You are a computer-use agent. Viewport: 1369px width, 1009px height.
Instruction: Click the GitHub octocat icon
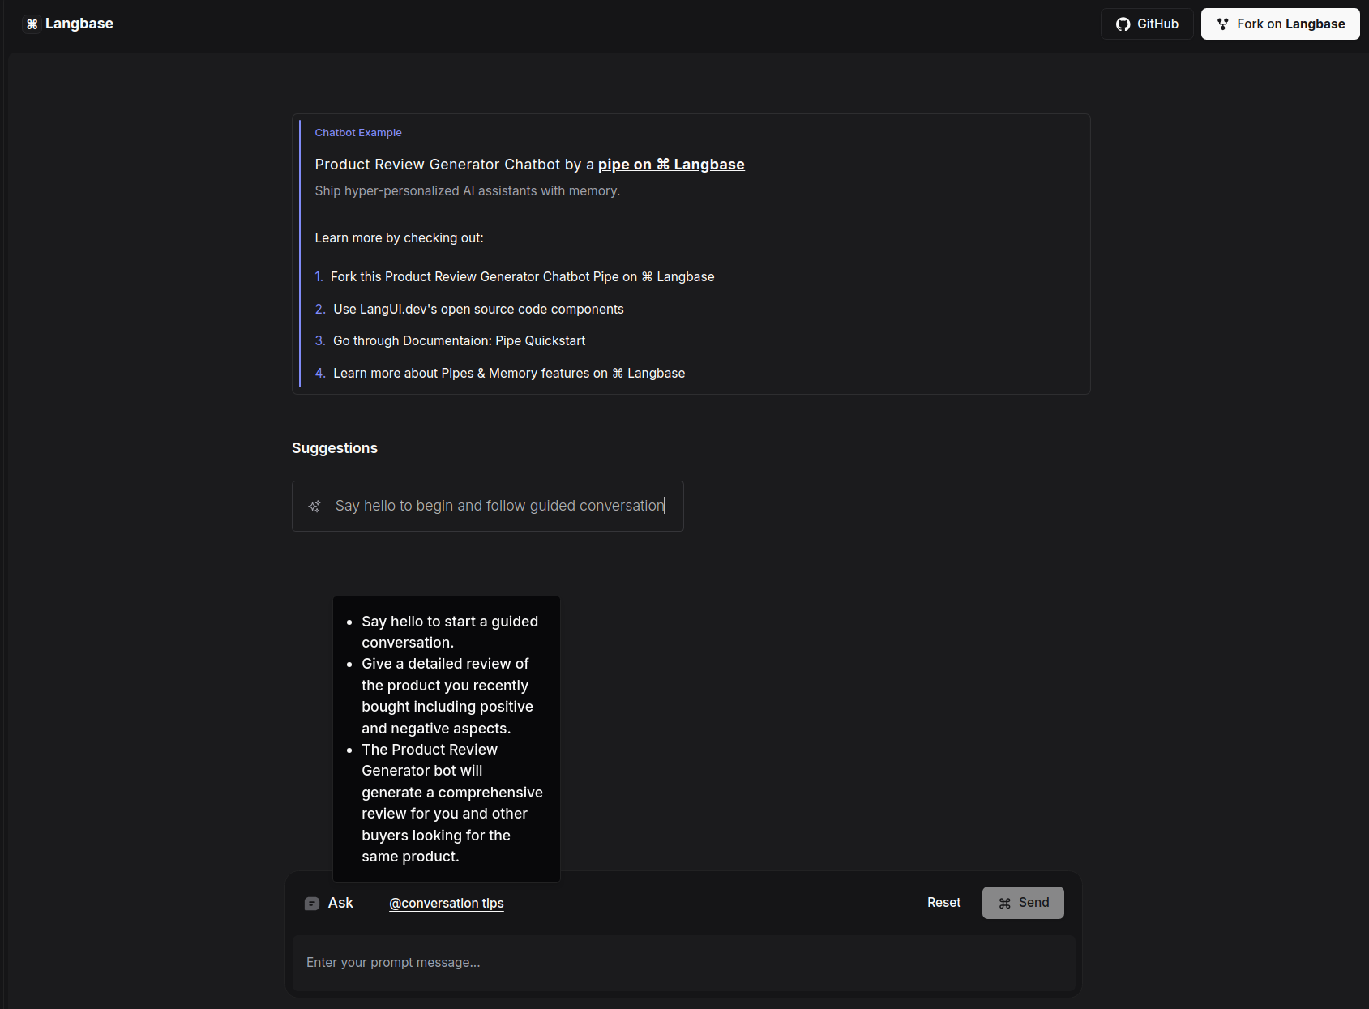[1123, 24]
